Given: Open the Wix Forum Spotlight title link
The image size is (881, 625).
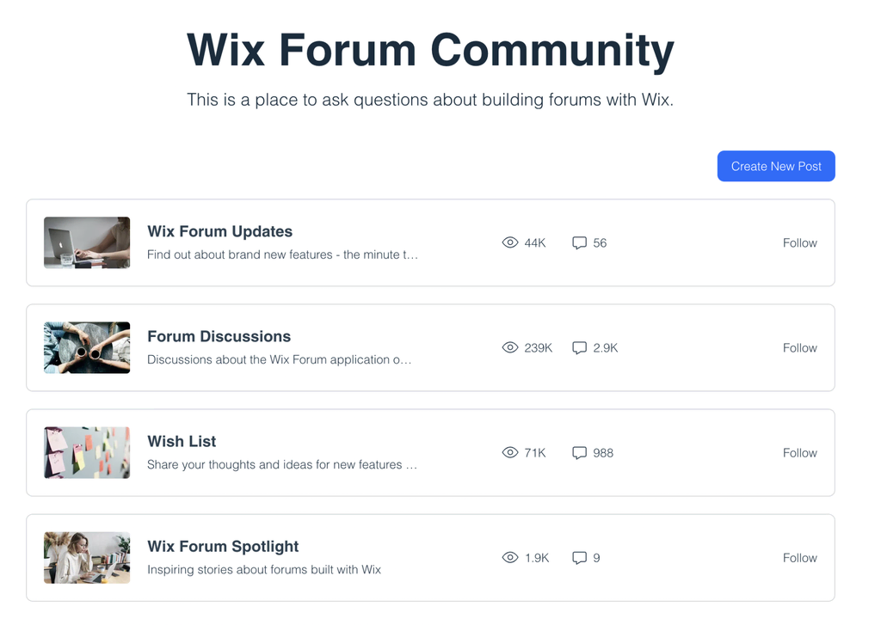Looking at the screenshot, I should click(223, 547).
